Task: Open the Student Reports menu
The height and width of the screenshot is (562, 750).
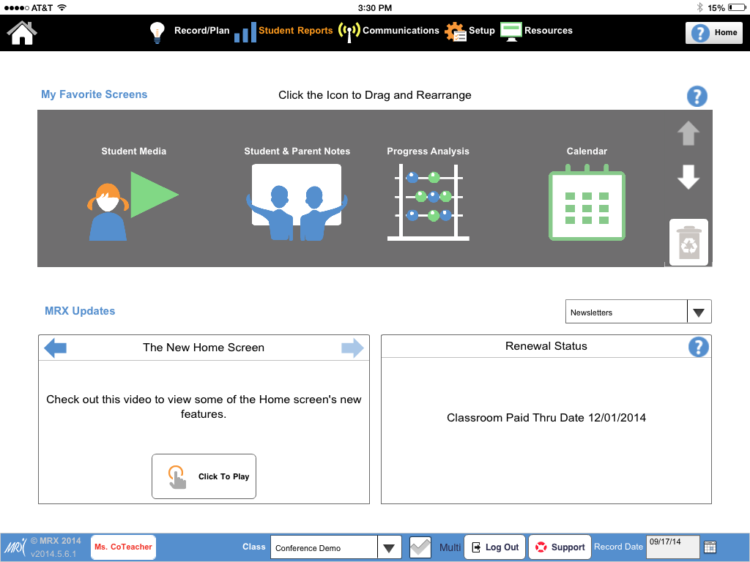Action: coord(284,31)
